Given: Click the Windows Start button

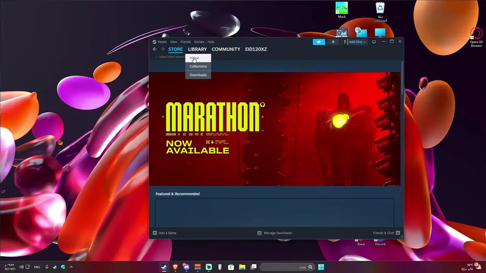Looking at the screenshot, I should [321, 267].
